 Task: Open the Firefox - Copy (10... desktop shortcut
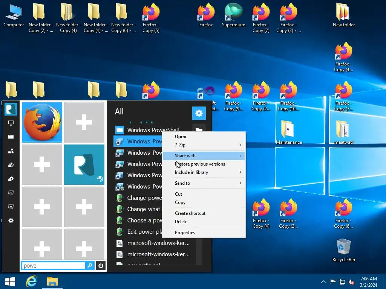[x=288, y=96]
